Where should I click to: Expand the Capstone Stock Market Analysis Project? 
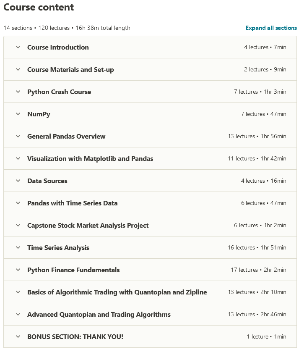point(88,226)
